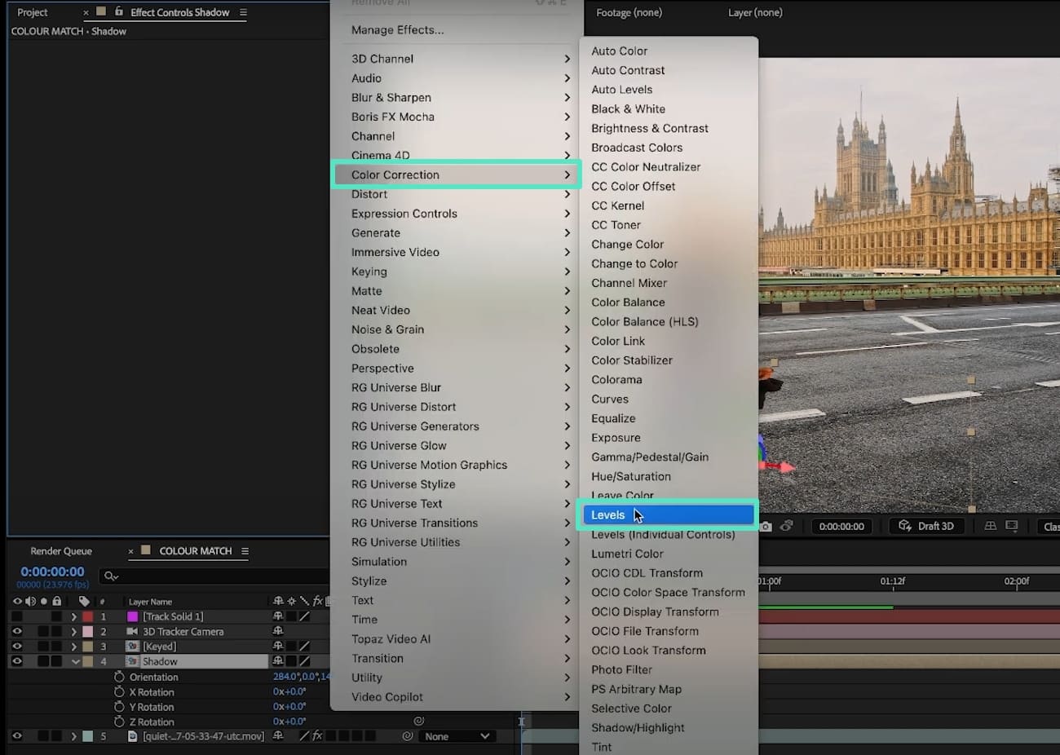The height and width of the screenshot is (755, 1060).
Task: Click the viewer timecode 0:00:00:00 button
Action: point(841,526)
